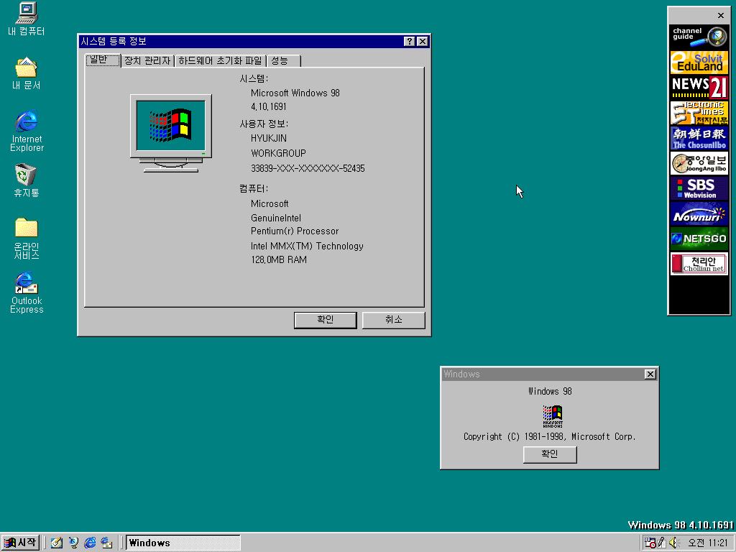Click the copyright text in about dialog

pyautogui.click(x=550, y=436)
